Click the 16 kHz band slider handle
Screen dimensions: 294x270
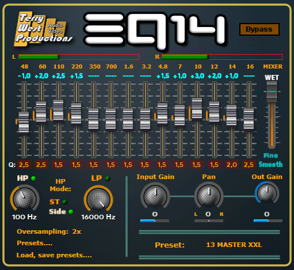pos(249,120)
